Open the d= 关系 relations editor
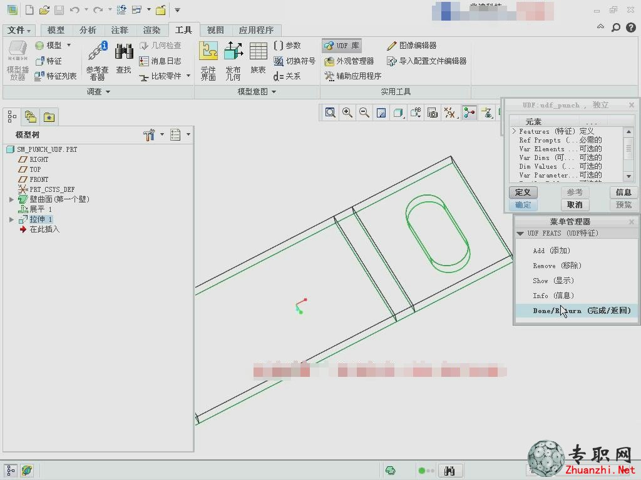 coord(287,76)
